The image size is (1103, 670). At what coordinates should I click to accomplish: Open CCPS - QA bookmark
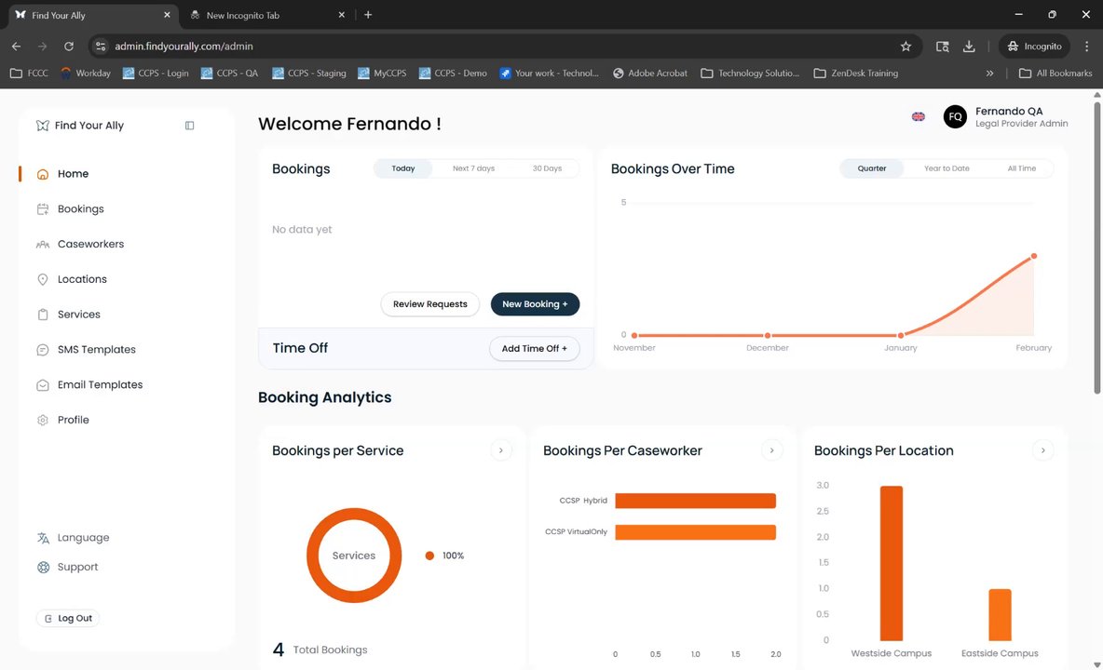229,73
